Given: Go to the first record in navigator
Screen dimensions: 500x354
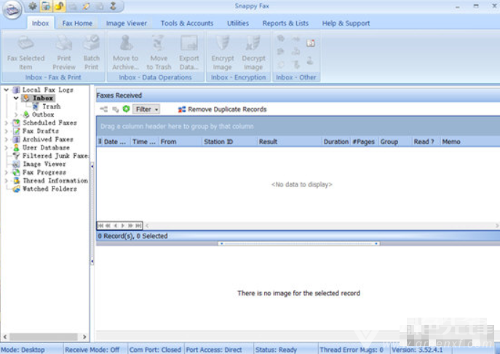Looking at the screenshot, I should click(100, 226).
